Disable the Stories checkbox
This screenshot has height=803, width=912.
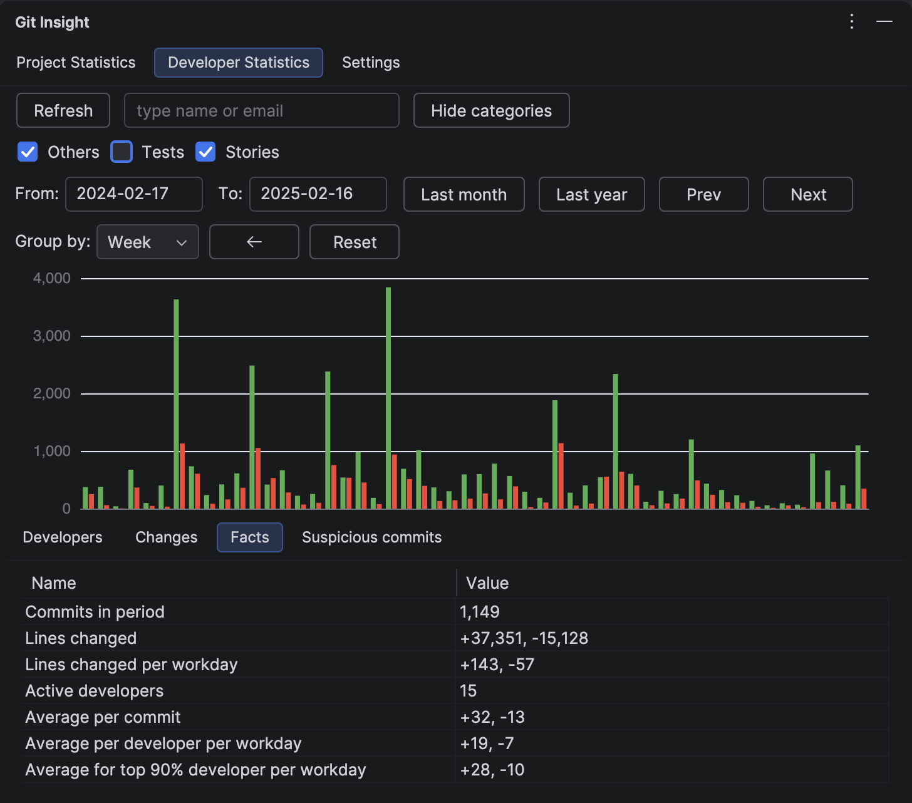pos(205,152)
